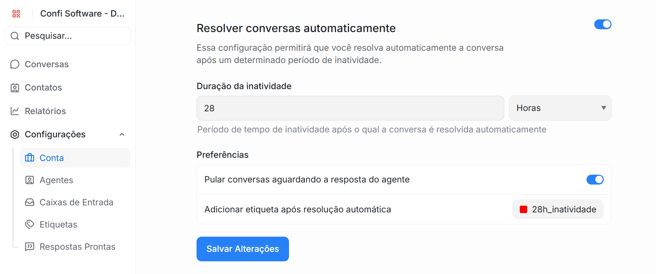
Task: Click the Respostas Prontas quote icon
Action: coord(30,247)
